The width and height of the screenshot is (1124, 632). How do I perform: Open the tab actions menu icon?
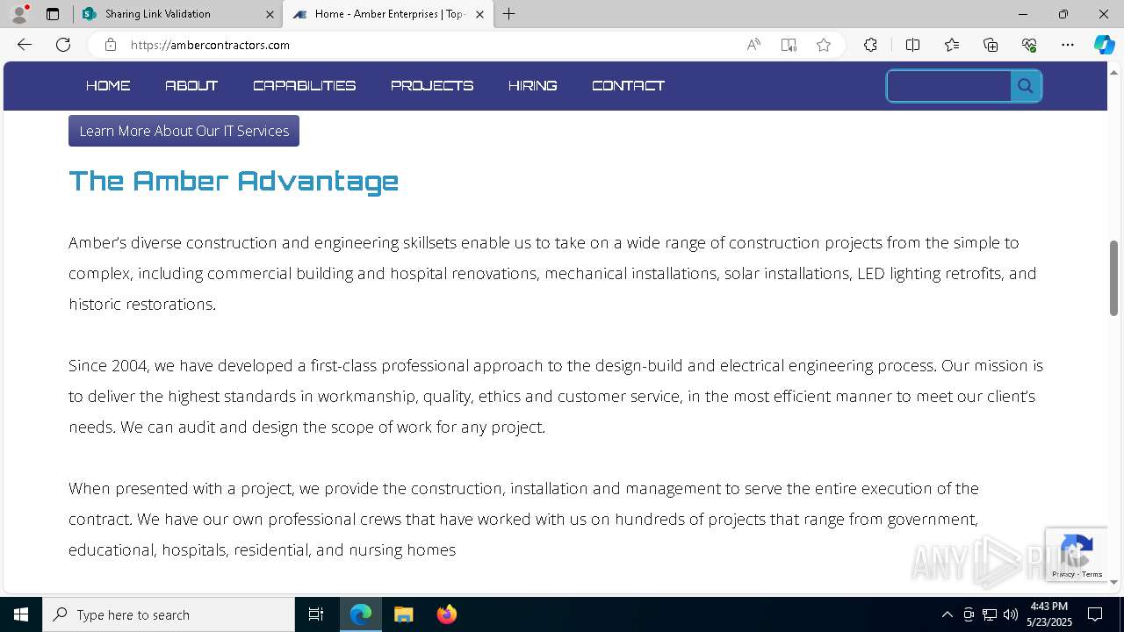pos(53,14)
